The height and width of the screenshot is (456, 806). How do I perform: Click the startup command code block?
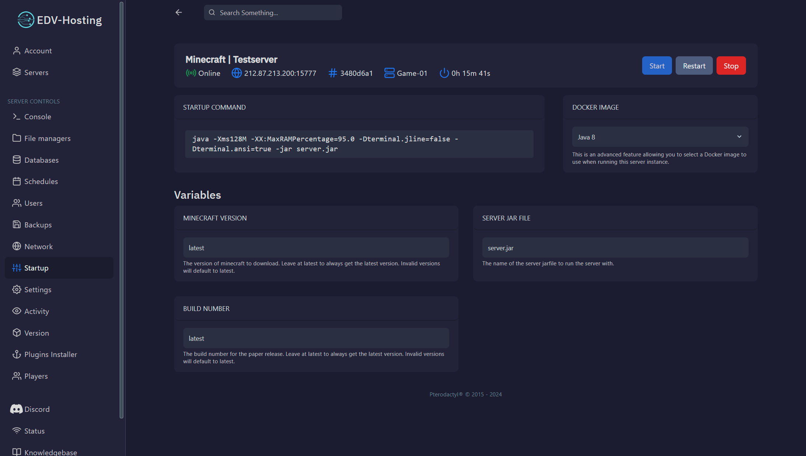click(359, 144)
